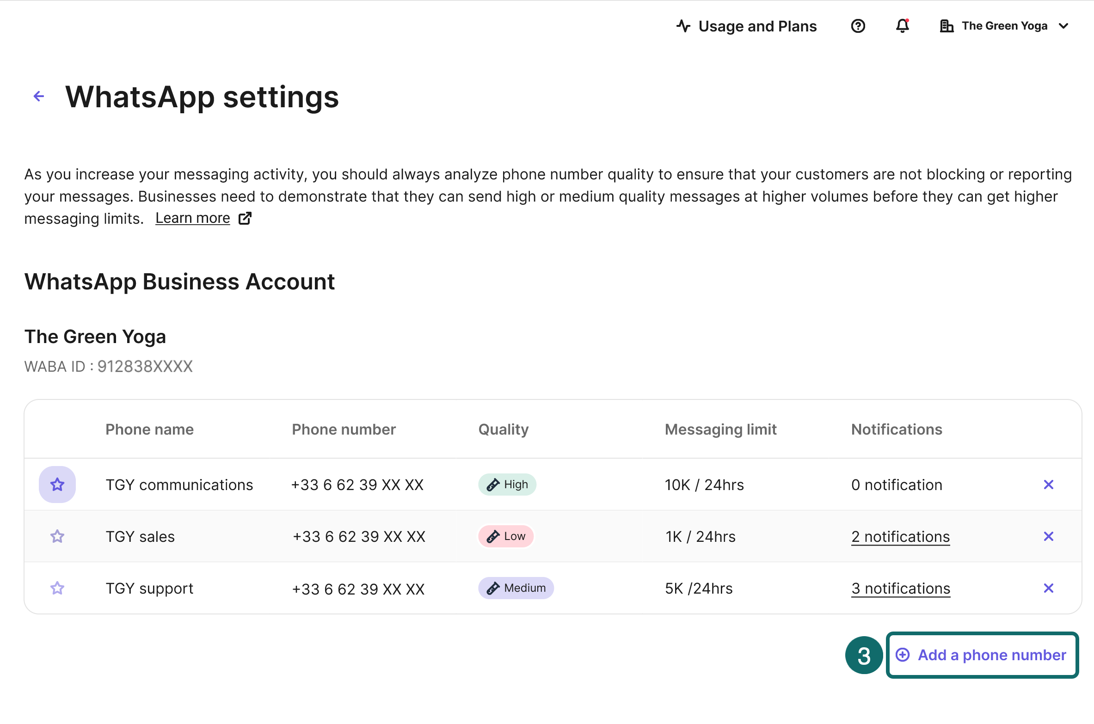Select the TGY communications phone name
This screenshot has height=724, width=1094.
click(x=179, y=485)
